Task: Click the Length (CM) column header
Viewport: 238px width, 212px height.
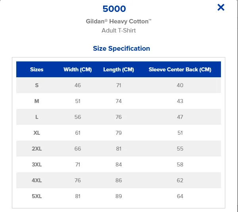Action: pyautogui.click(x=119, y=69)
